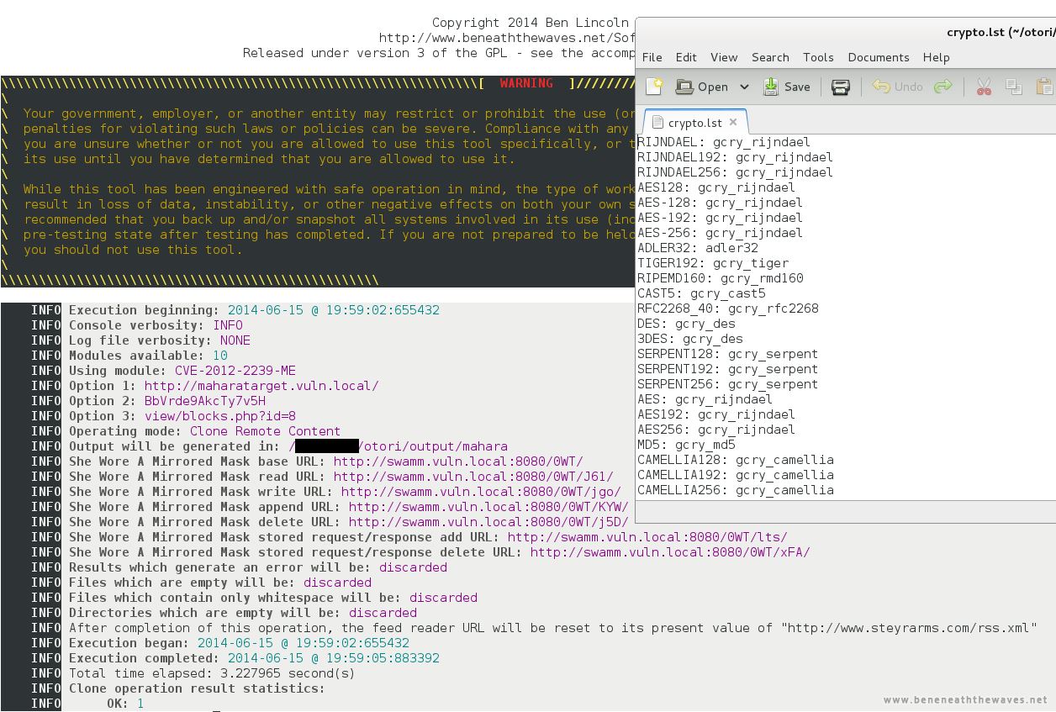The image size is (1056, 712).
Task: Click "Log file verbosity: NONE" terminal line
Action: [160, 340]
